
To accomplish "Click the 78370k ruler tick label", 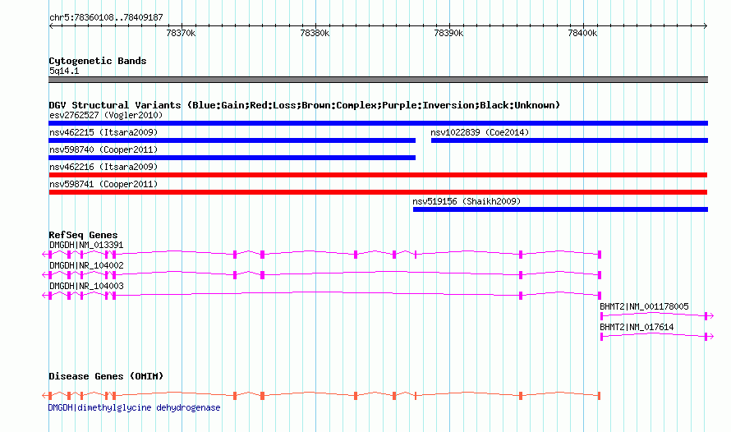I will (x=181, y=33).
